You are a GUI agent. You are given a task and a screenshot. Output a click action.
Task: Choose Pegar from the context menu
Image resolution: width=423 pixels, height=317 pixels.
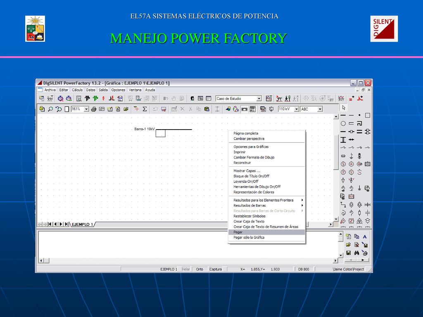pyautogui.click(x=266, y=232)
